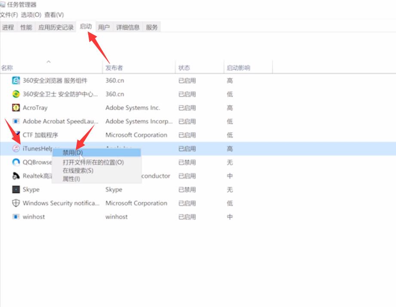Switch to the 性能 tab
The image size is (396, 307).
(26, 27)
